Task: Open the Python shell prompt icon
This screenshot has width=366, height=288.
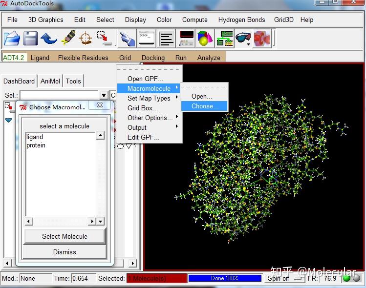Action: (x=146, y=38)
